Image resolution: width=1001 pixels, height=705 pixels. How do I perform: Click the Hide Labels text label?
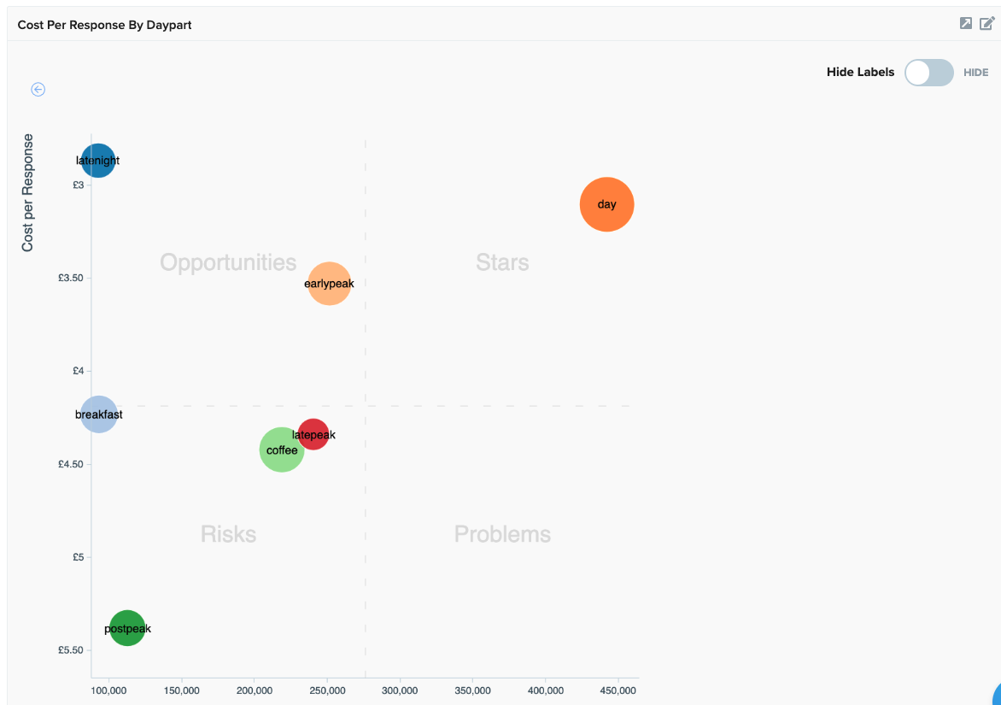[860, 73]
